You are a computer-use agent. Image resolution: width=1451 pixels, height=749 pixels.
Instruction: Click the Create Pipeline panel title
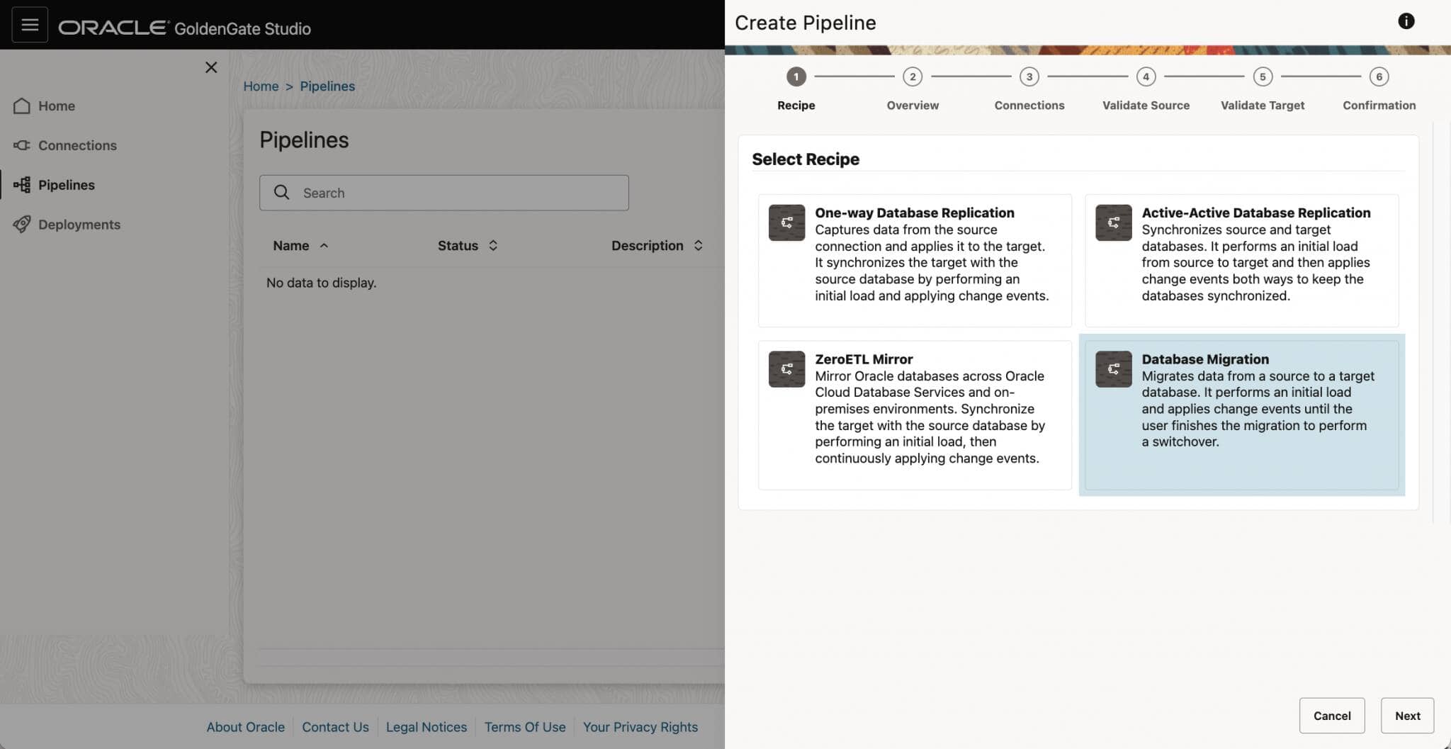[x=806, y=23]
